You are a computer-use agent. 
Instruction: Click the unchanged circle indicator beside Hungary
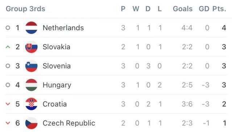8,85
